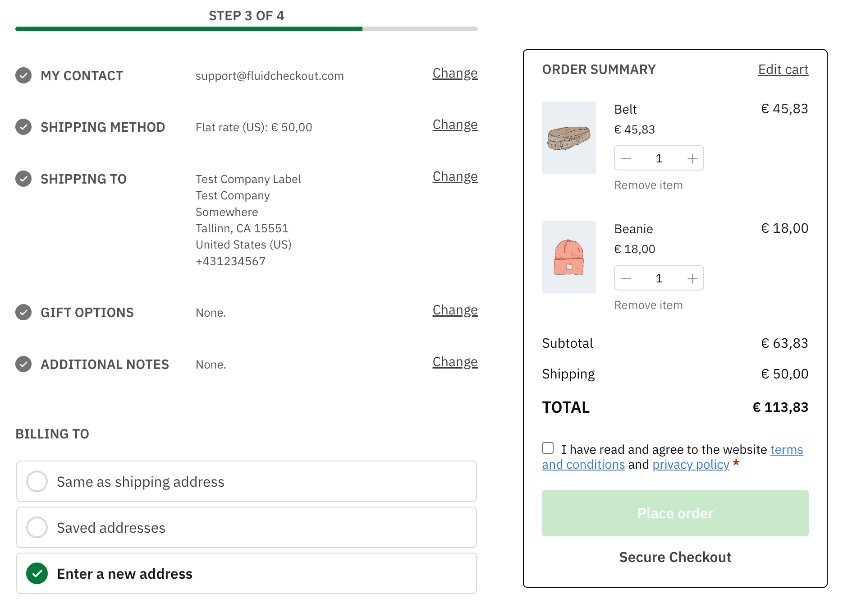Select Same as shipping address option
Viewport: 843px width, 609px height.
37,481
